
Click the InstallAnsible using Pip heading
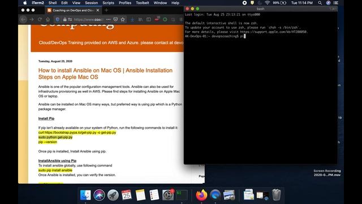point(57,161)
